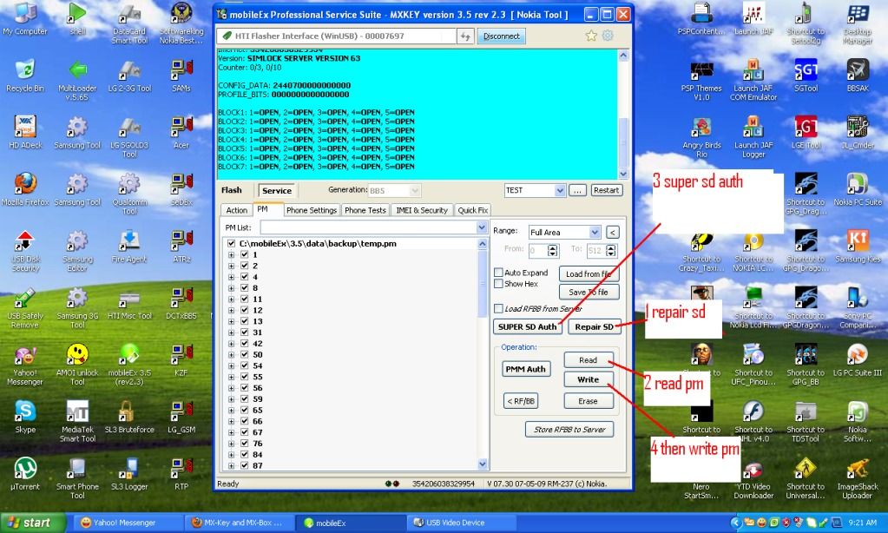
Task: Open the Nokia PC Suite icon
Action: point(858,188)
